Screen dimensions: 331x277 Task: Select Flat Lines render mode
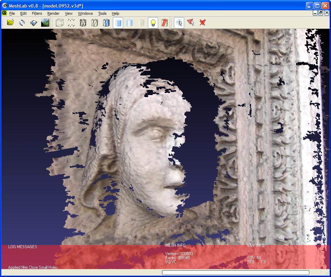coord(106,23)
